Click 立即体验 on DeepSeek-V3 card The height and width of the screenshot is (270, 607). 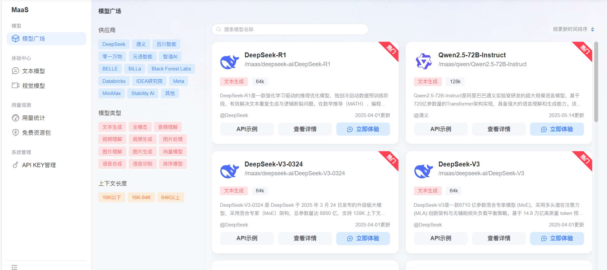coord(557,239)
